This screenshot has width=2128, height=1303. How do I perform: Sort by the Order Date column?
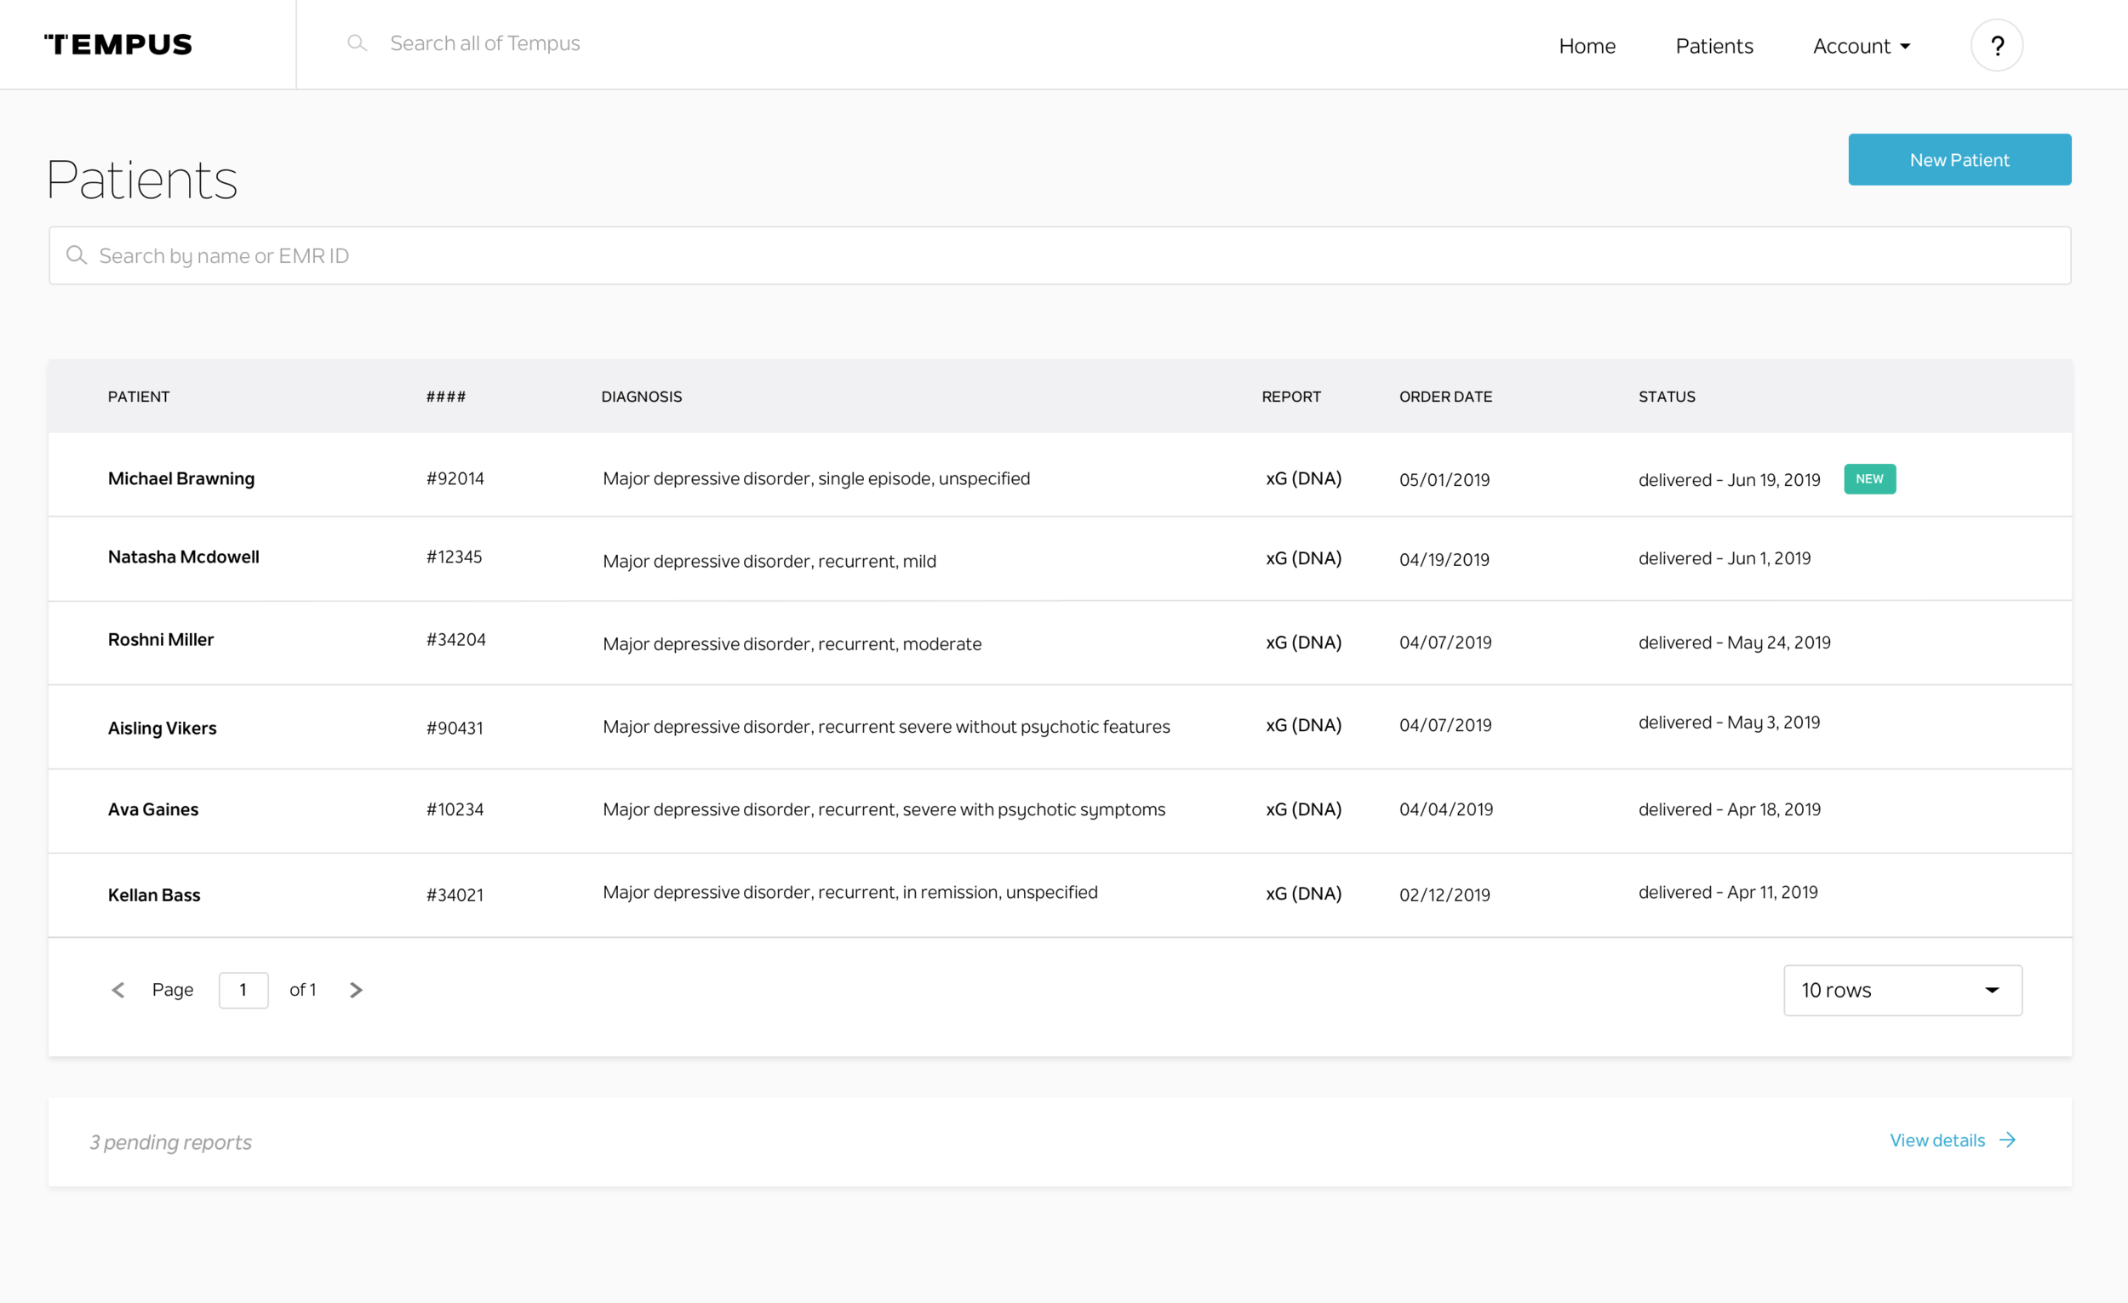(x=1444, y=397)
